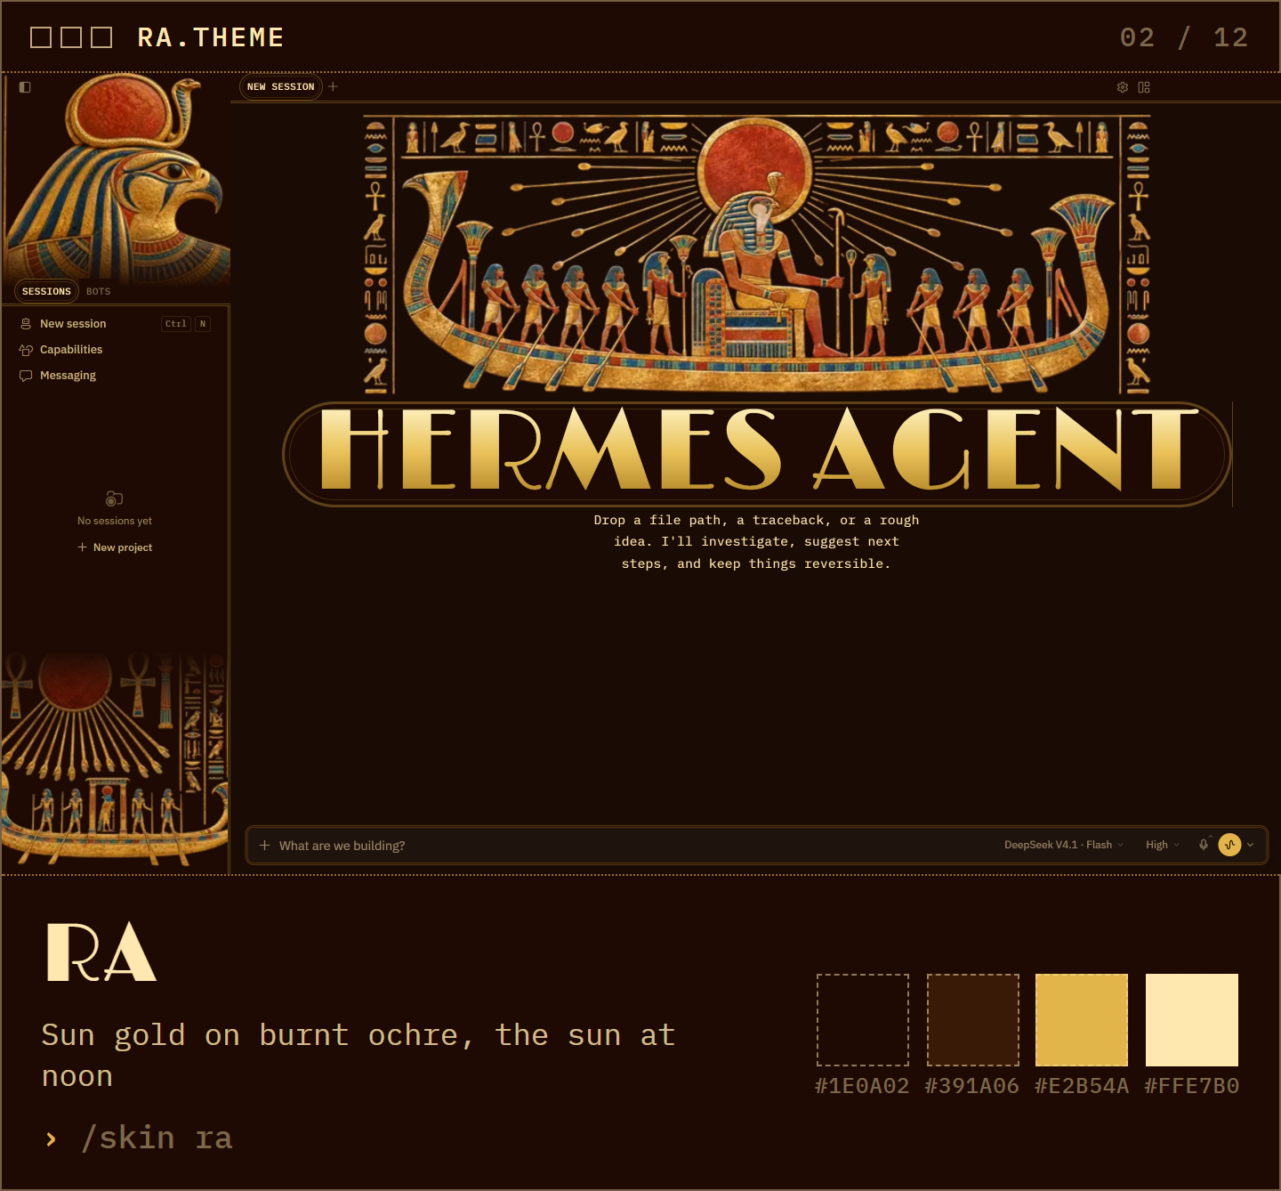
Task: Click the #1E0A02 hex label
Action: pyautogui.click(x=863, y=1086)
